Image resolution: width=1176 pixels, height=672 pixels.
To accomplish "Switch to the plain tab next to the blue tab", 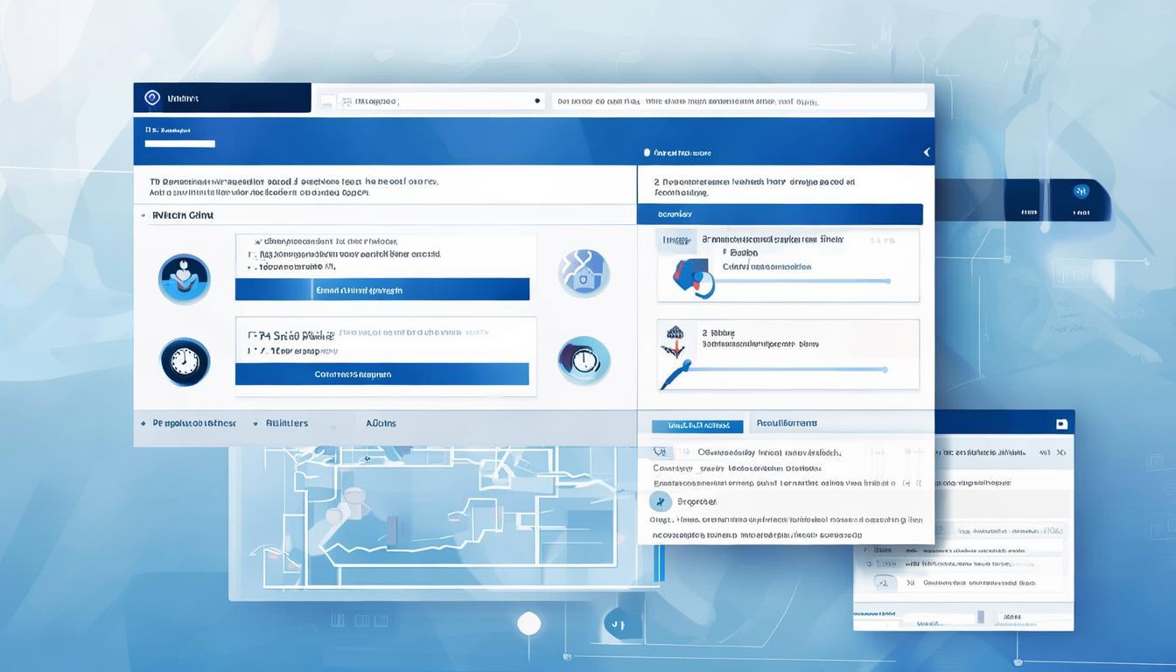I will [787, 423].
